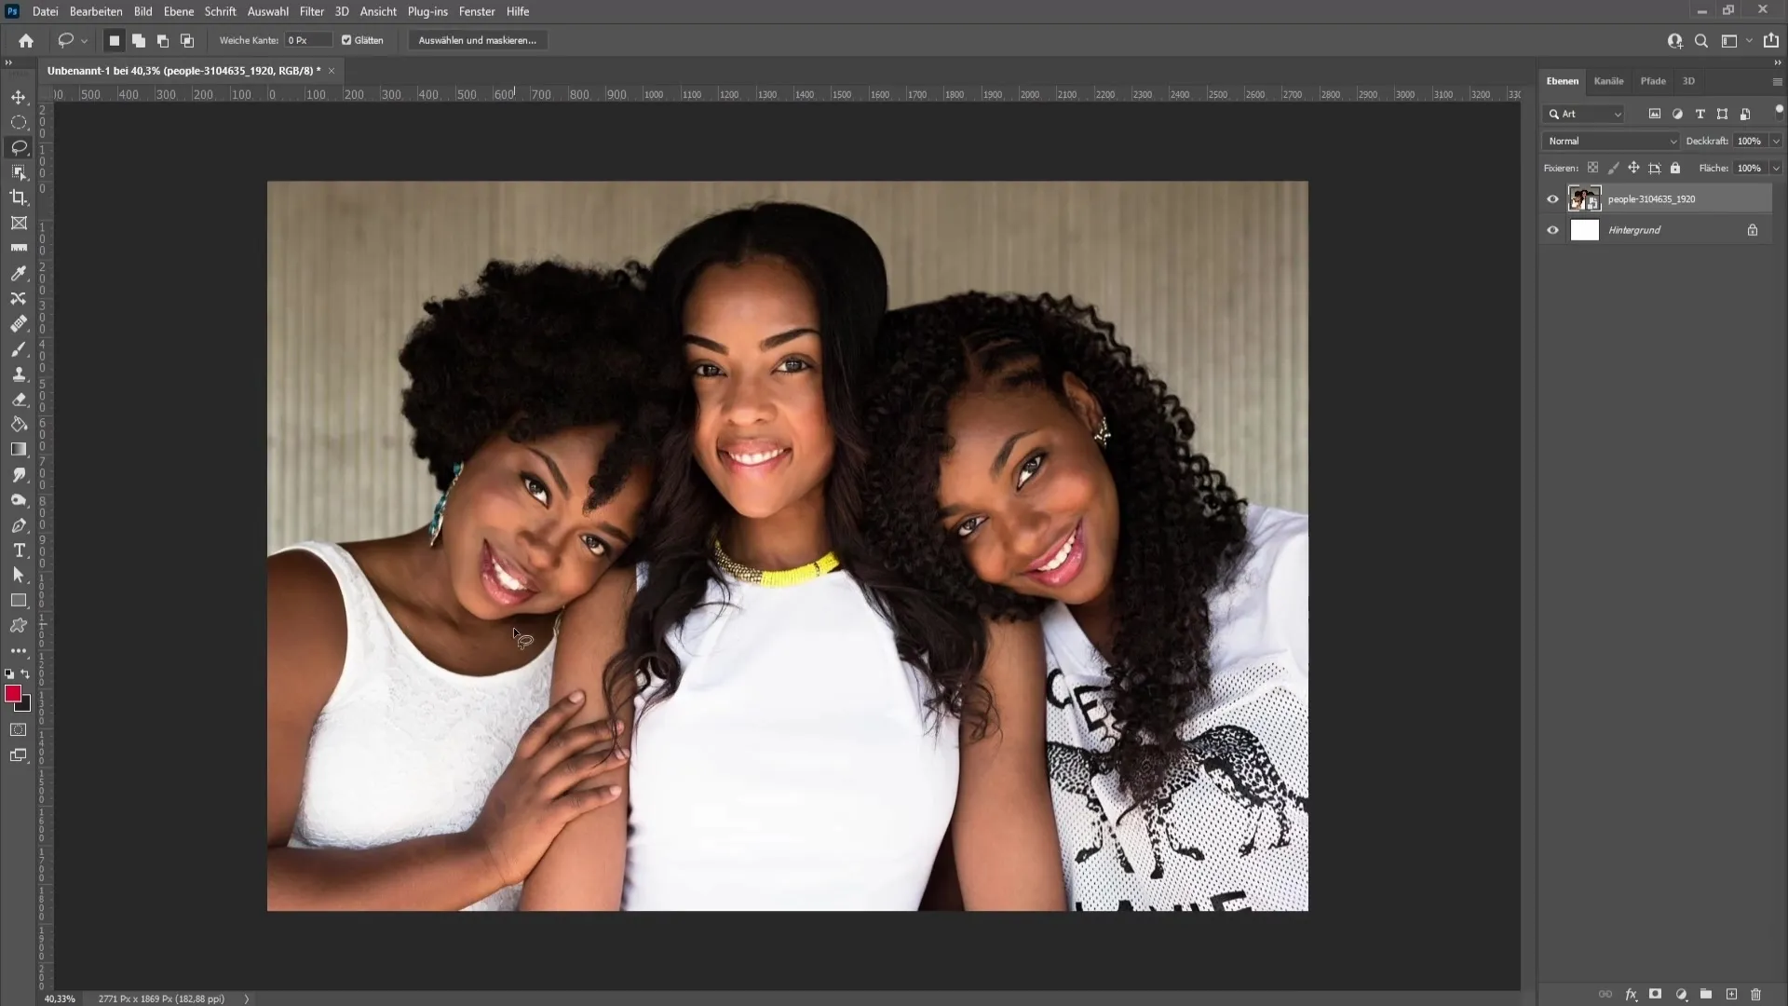Toggle visibility of people-3104635_1920 layer
The height and width of the screenshot is (1006, 1788).
pyautogui.click(x=1552, y=199)
